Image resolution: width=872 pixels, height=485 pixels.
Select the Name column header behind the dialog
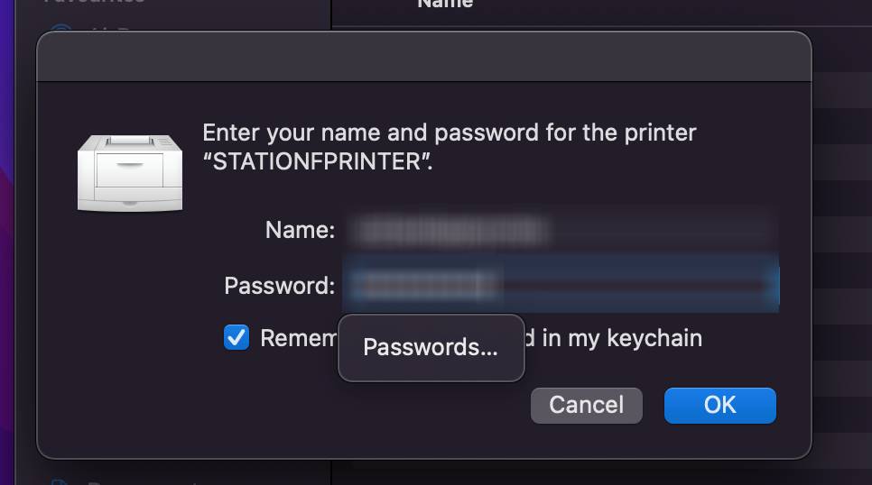coord(445,5)
